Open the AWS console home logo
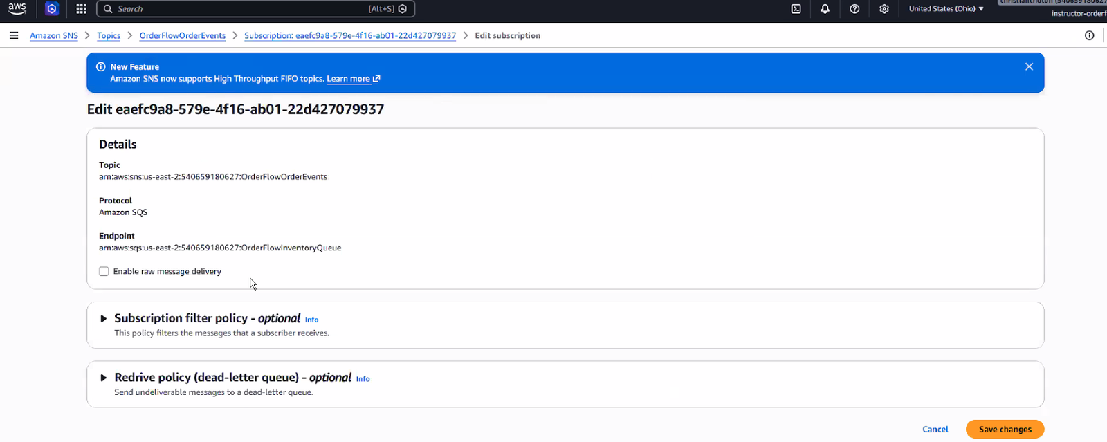The width and height of the screenshot is (1107, 442). [17, 8]
